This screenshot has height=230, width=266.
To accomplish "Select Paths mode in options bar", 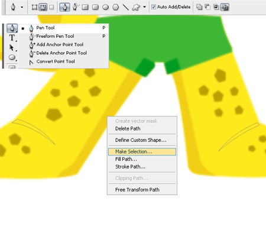I will coord(43,8).
